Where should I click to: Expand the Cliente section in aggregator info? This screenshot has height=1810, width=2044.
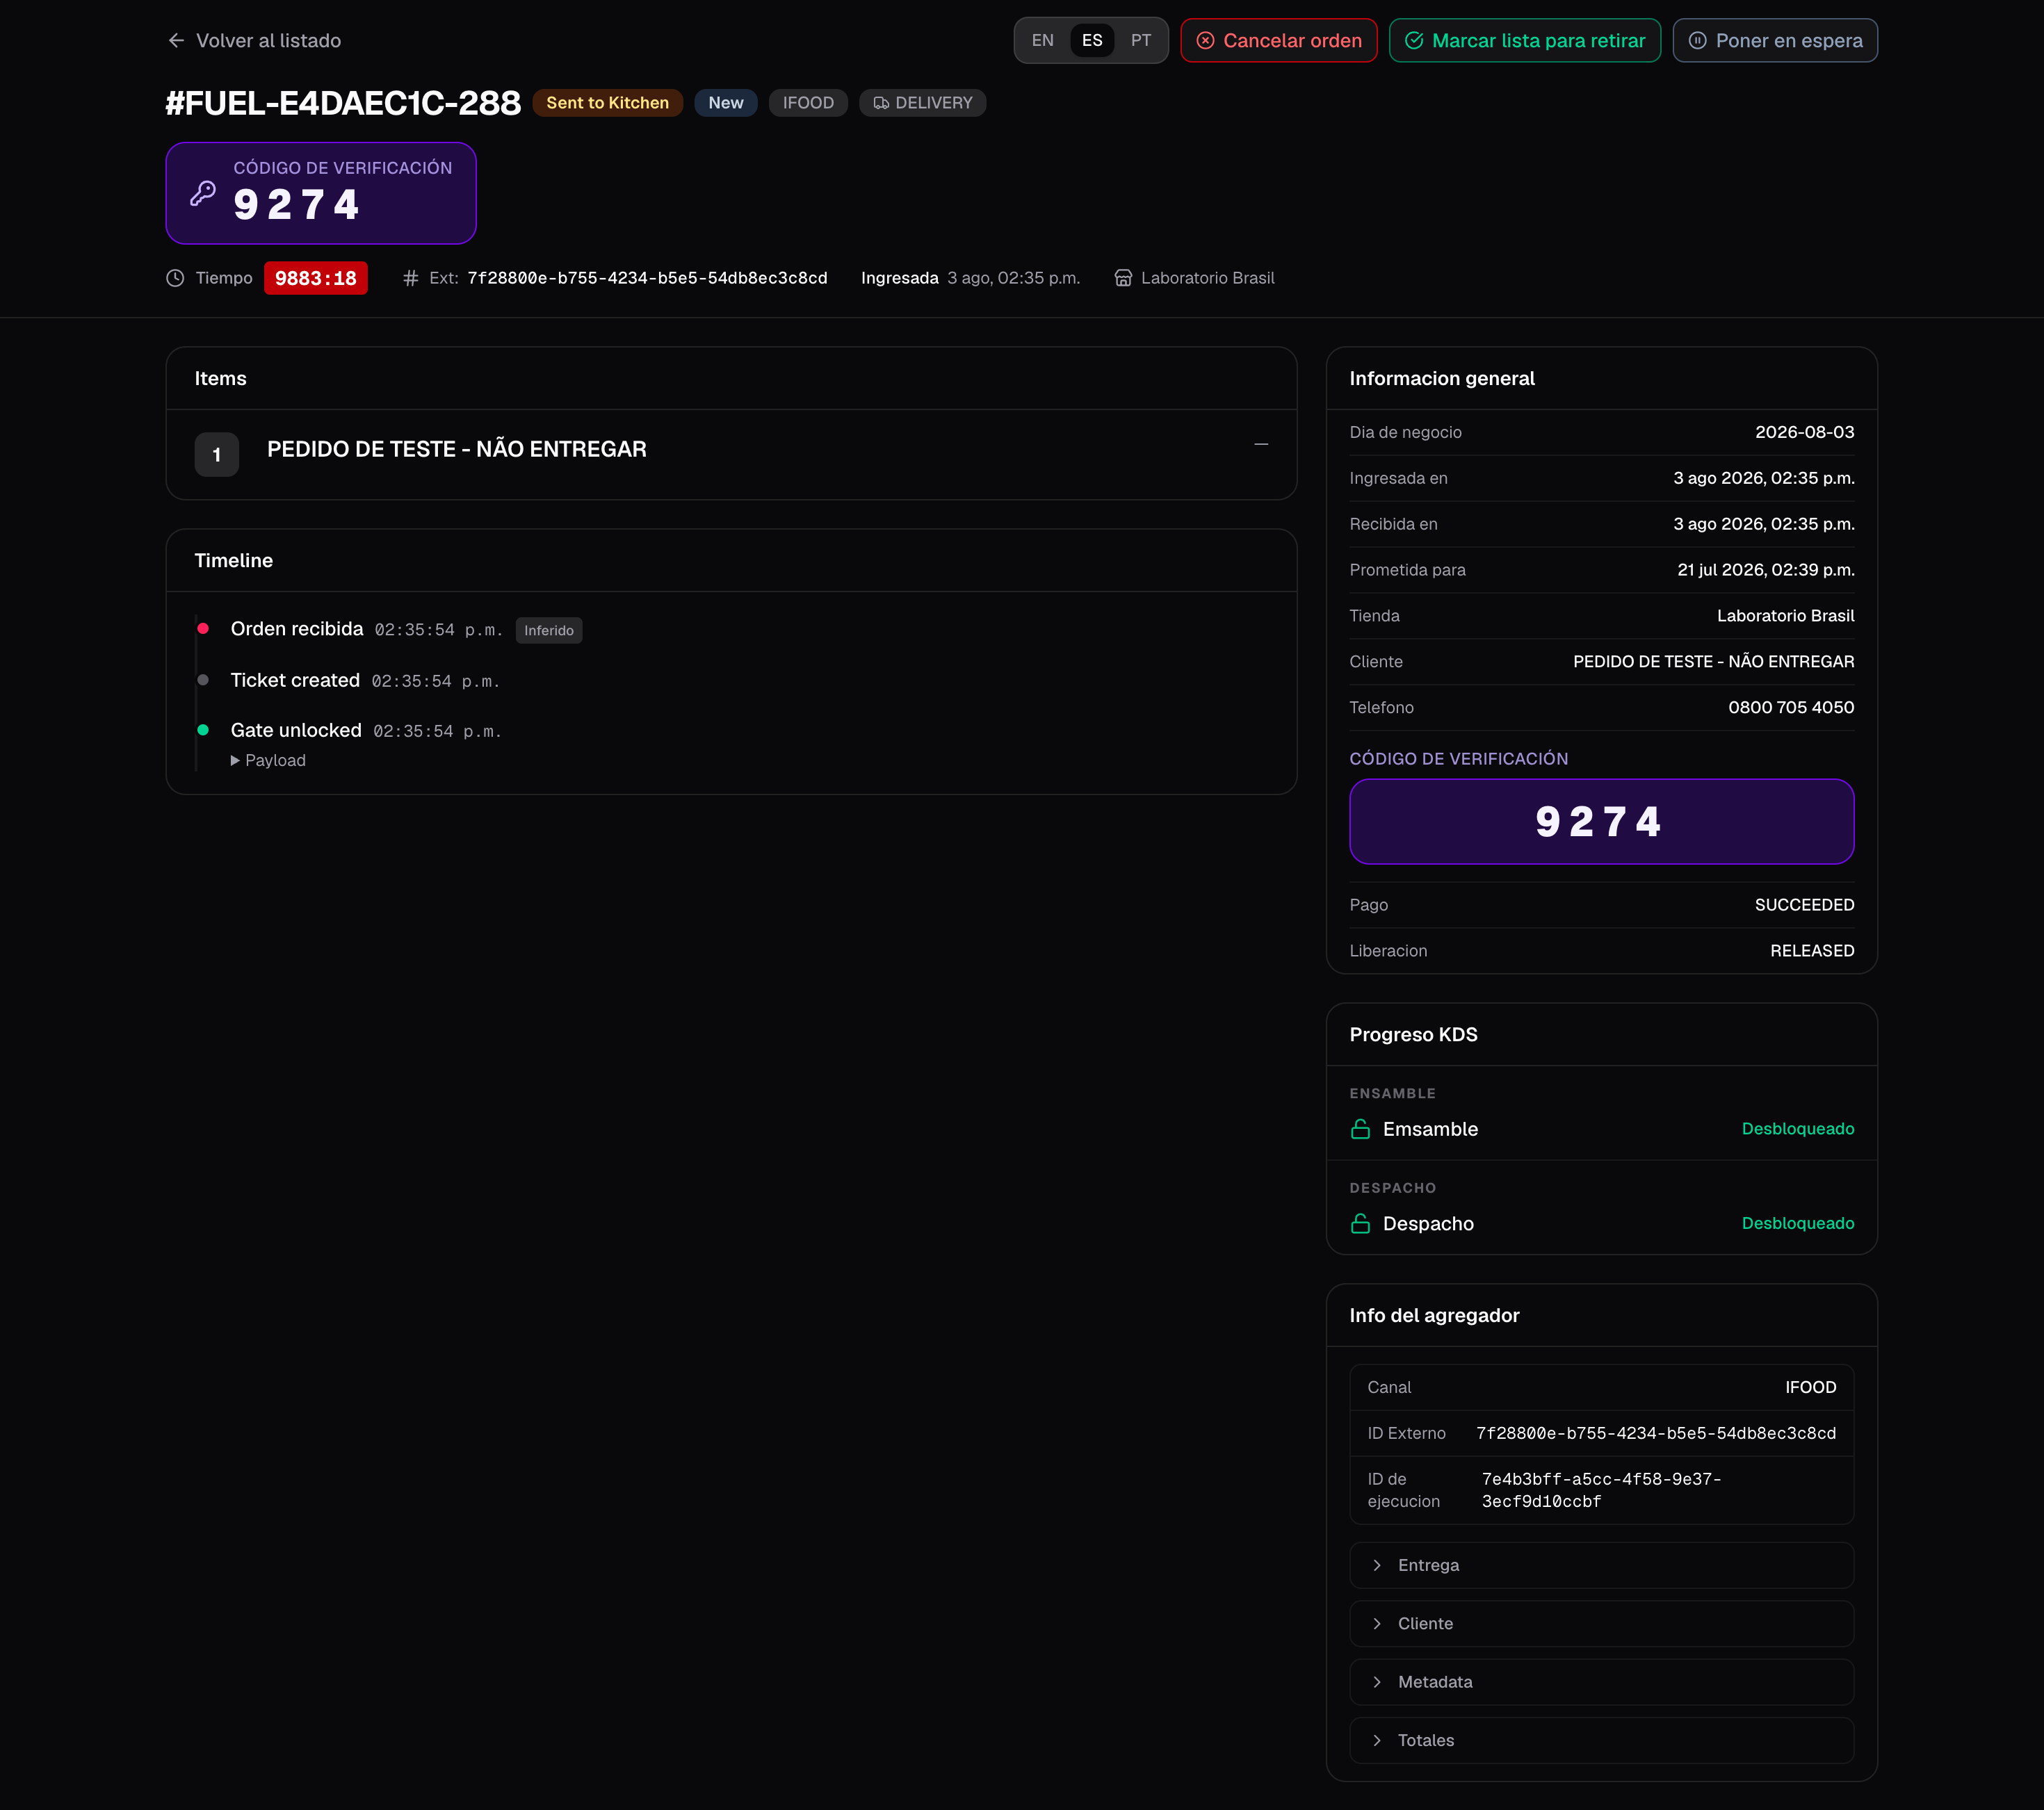pos(1601,1623)
